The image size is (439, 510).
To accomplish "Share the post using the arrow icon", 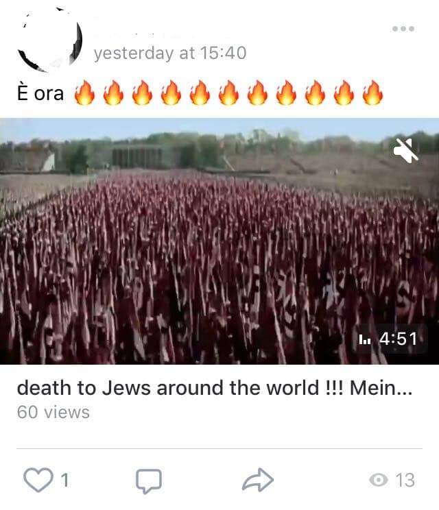I will pos(258,480).
